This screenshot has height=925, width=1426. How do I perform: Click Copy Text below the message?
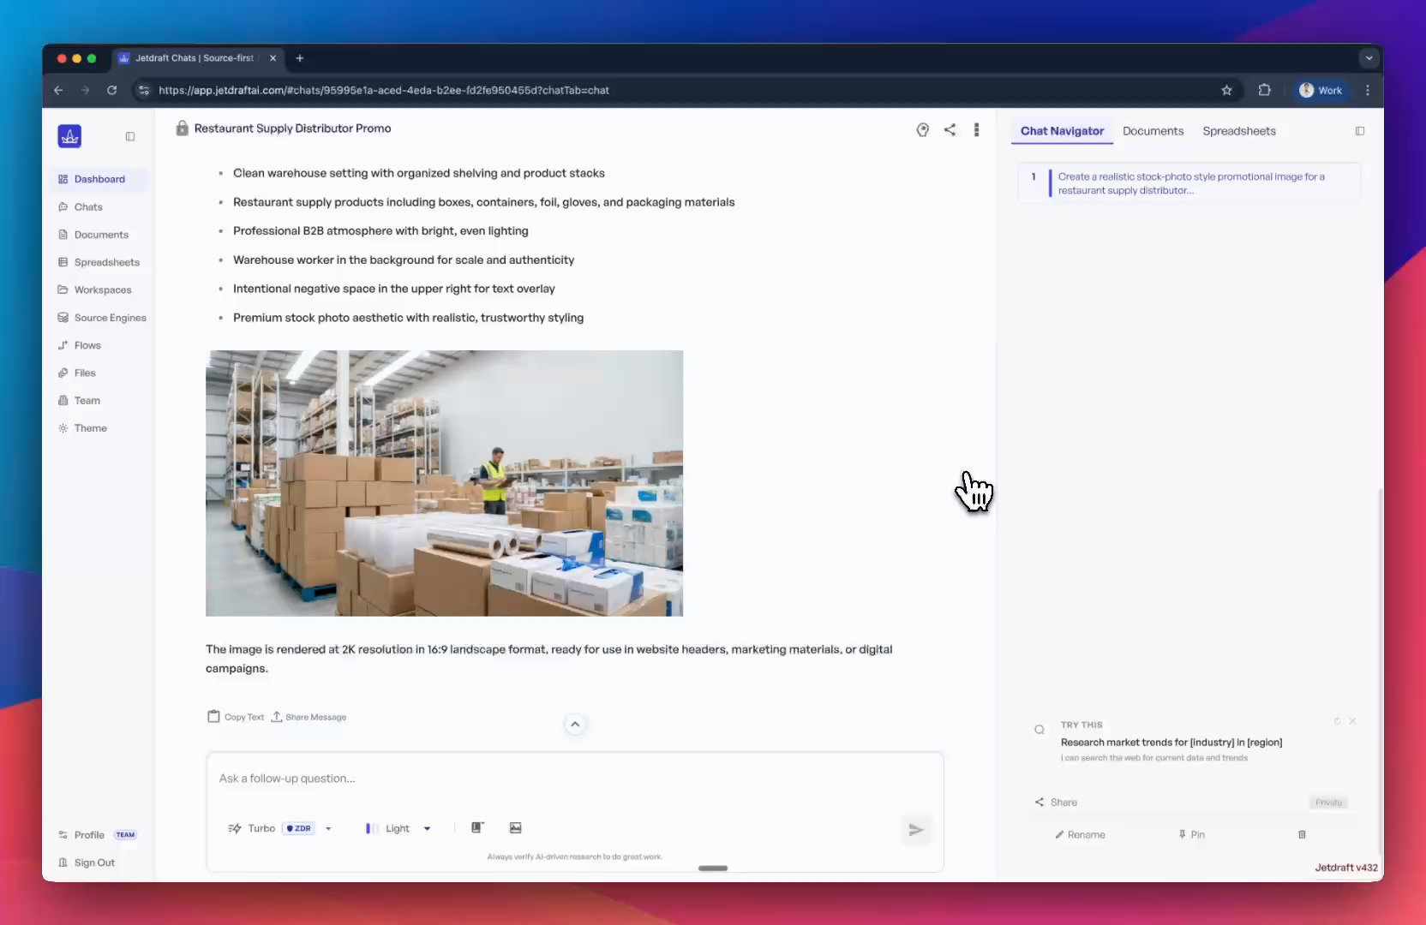click(x=236, y=717)
